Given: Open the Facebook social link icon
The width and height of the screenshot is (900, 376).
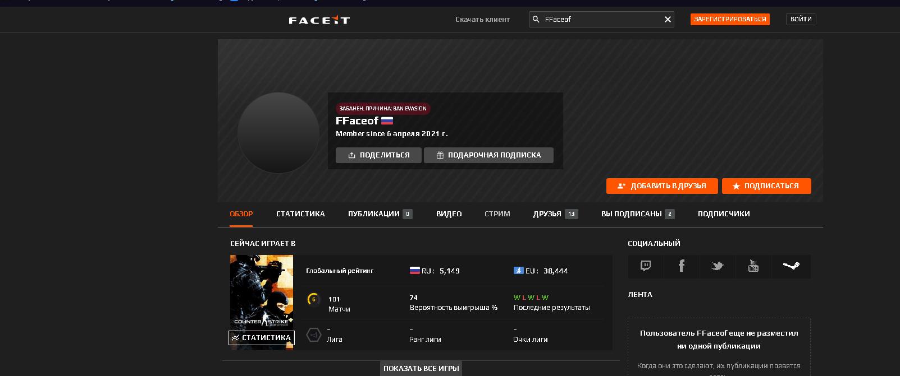Looking at the screenshot, I should pos(681,266).
